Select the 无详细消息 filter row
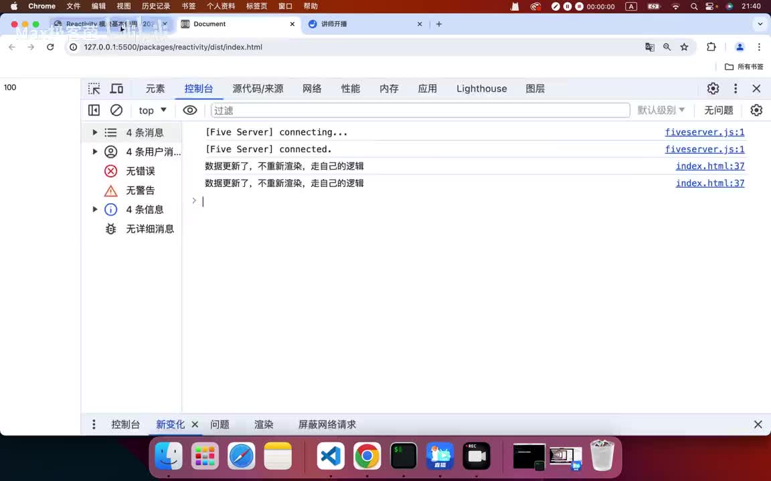This screenshot has width=771, height=481. [131, 228]
